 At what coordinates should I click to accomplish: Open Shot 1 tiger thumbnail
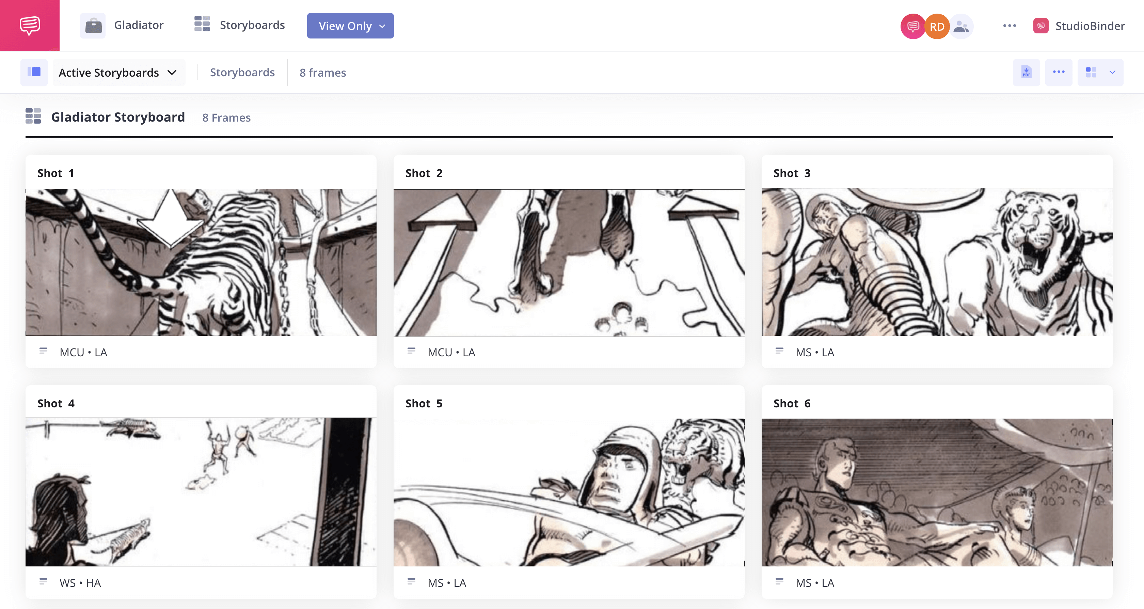(201, 262)
